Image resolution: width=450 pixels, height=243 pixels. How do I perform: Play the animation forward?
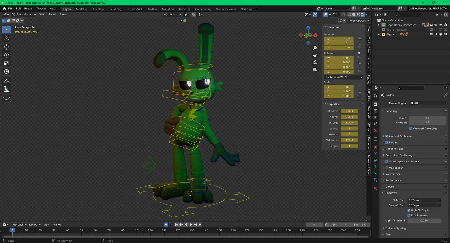click(191, 224)
